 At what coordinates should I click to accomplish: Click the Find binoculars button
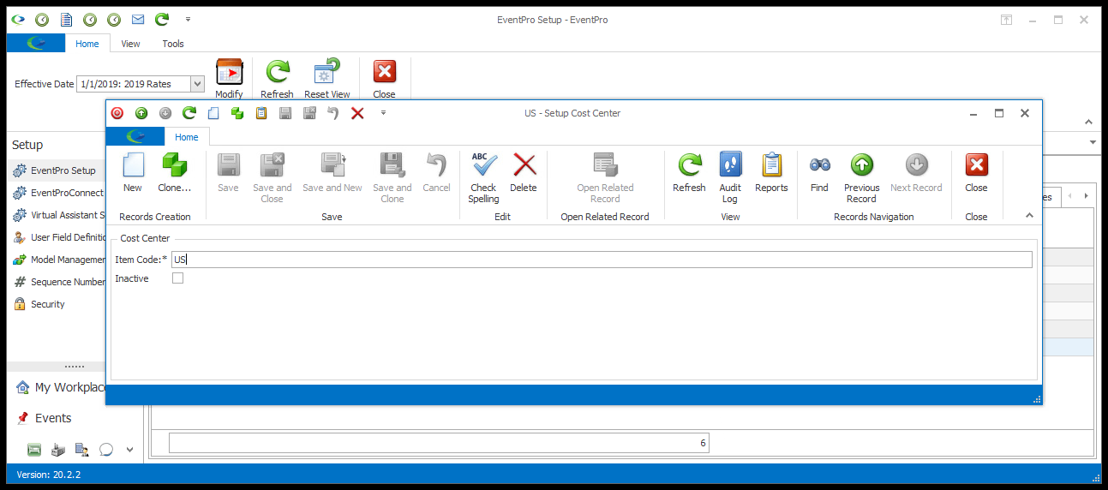[819, 172]
